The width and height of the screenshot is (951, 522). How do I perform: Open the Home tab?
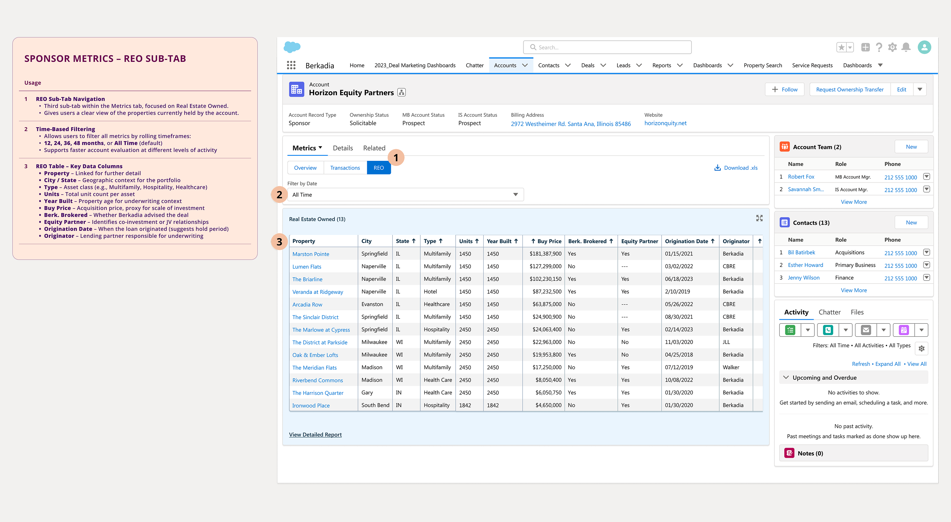click(357, 65)
